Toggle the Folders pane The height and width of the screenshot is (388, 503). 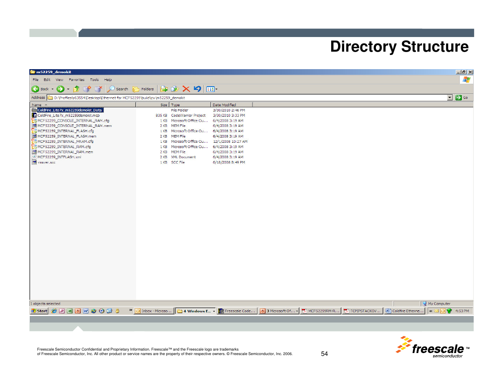tap(143, 89)
